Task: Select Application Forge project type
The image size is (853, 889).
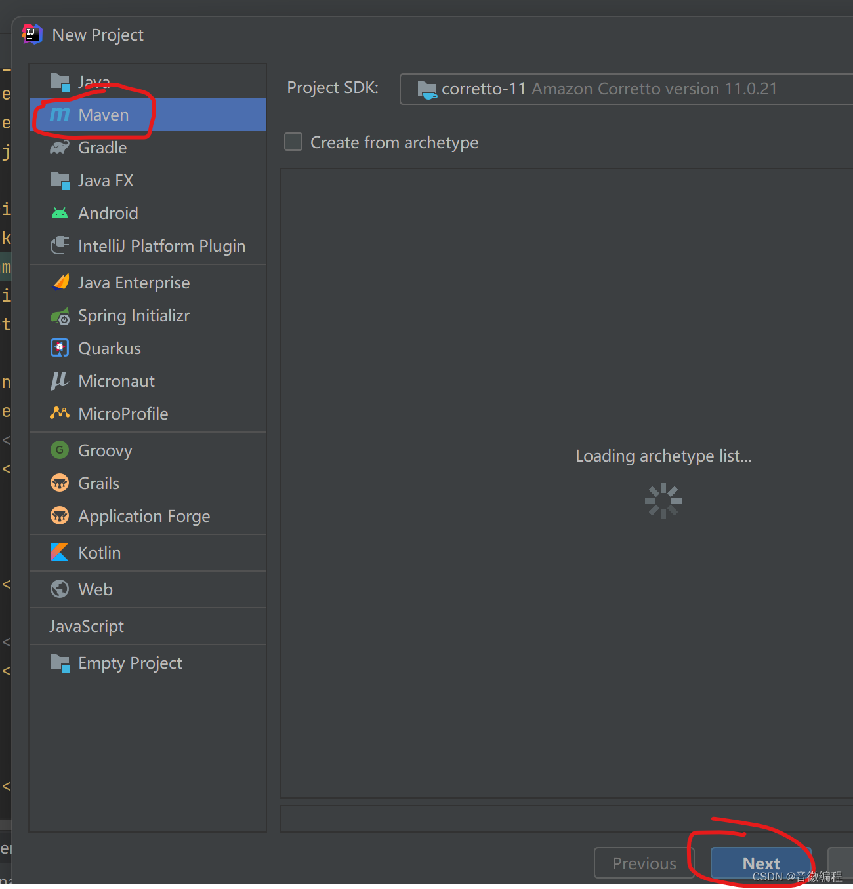Action: [148, 516]
